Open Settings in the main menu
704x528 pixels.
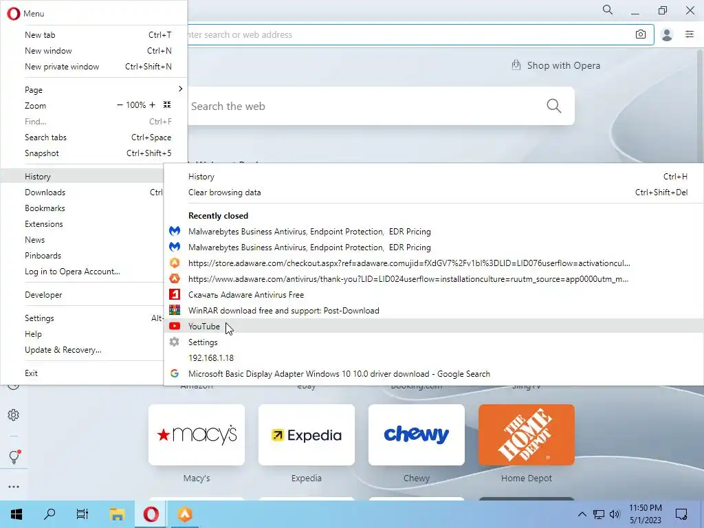coord(82,318)
